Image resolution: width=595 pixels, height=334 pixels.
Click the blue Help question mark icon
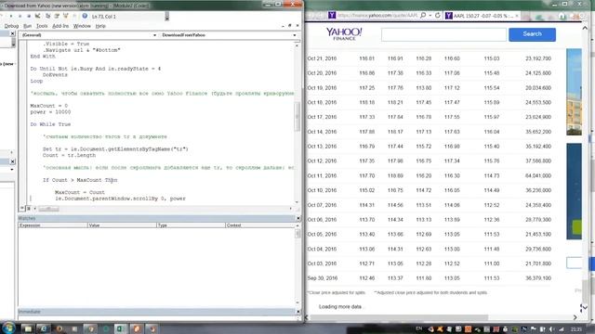click(85, 17)
